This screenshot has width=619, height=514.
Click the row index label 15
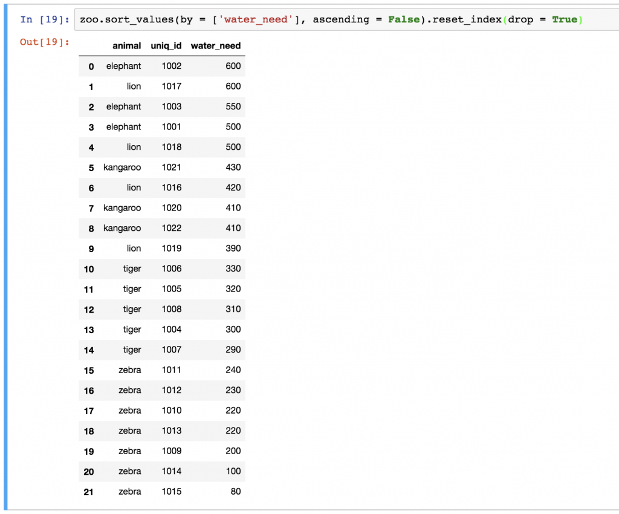[x=88, y=370]
